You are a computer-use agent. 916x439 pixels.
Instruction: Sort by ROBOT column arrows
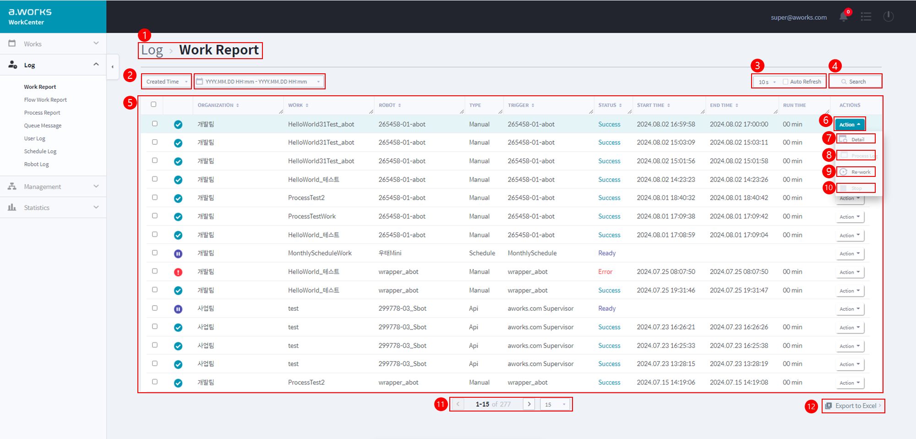(399, 105)
